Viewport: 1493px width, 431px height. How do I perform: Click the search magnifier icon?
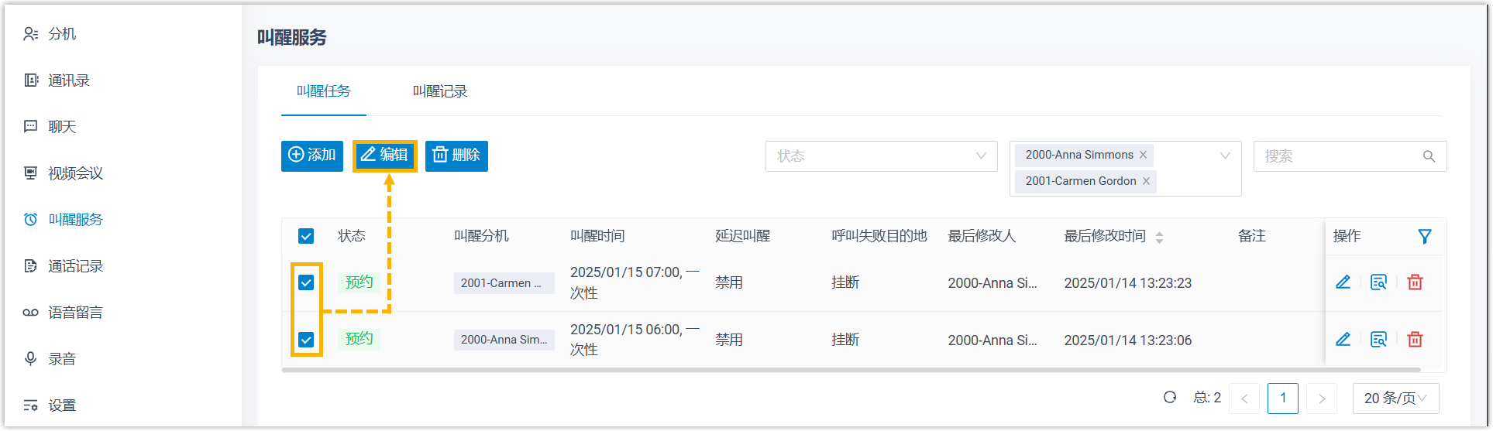pos(1429,156)
